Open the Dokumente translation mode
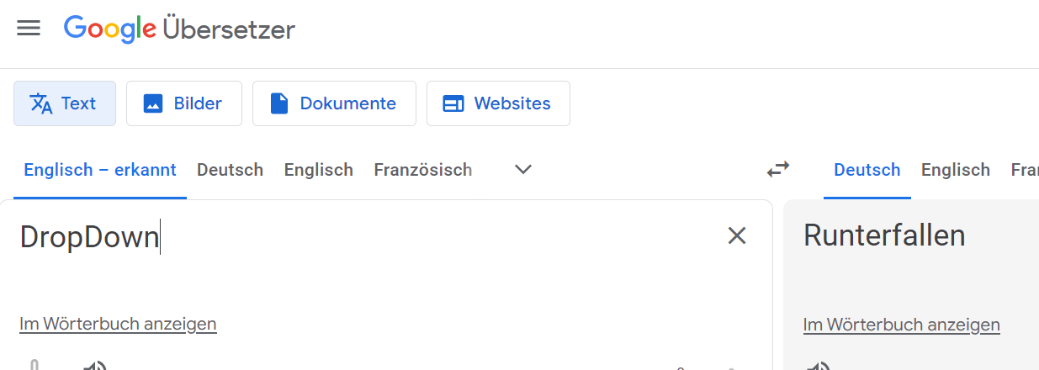The image size is (1039, 370). point(334,103)
